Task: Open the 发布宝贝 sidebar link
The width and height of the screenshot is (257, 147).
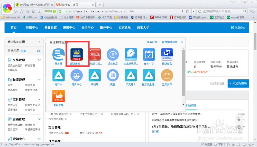Action: click(12, 105)
